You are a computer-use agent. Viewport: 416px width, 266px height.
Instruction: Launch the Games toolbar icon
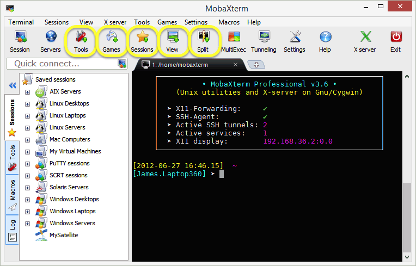coord(111,41)
